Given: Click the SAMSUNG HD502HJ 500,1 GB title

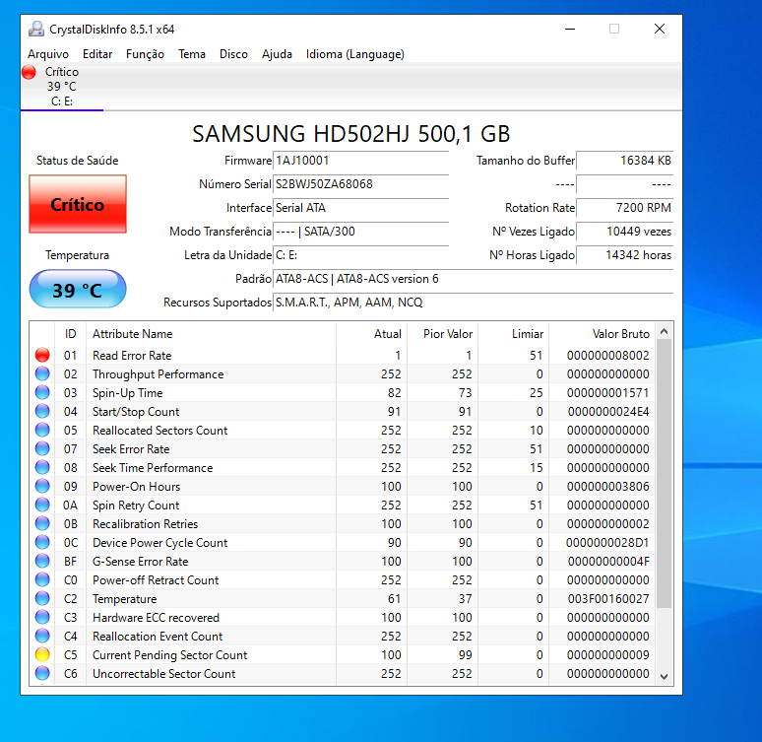Looking at the screenshot, I should 350,134.
